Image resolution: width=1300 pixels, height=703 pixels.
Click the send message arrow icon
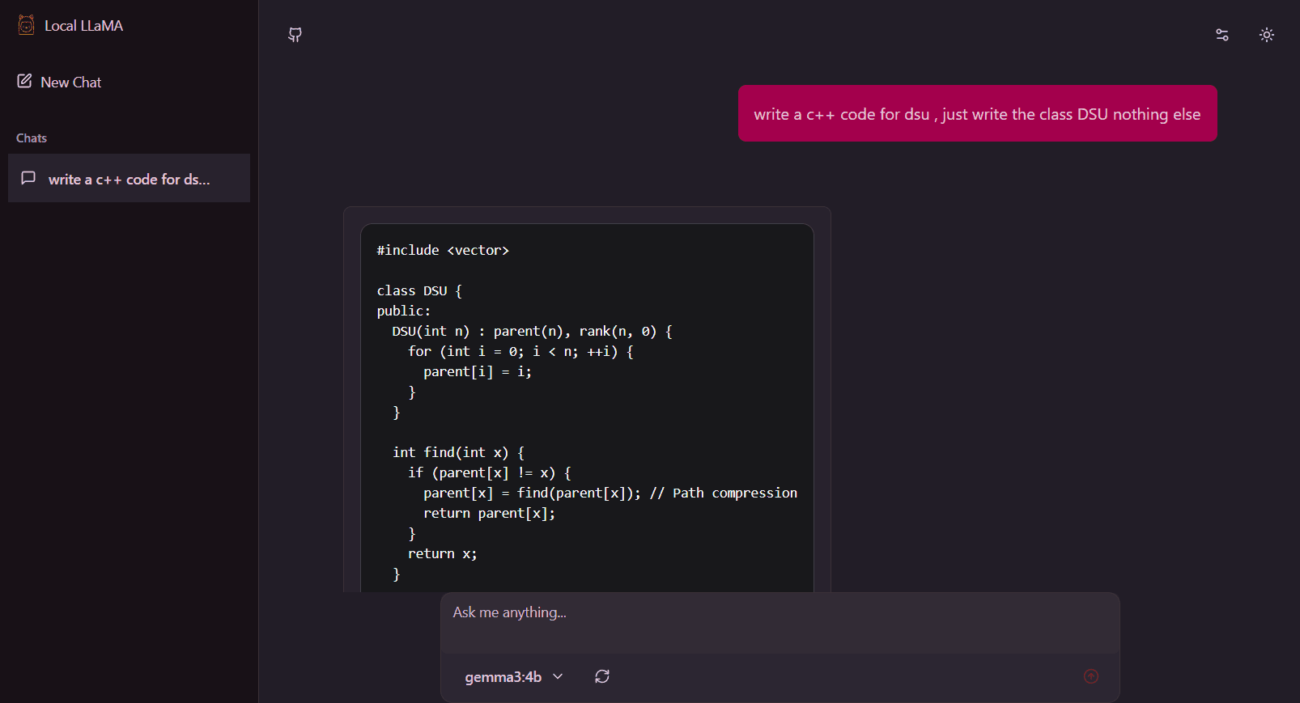(1091, 676)
